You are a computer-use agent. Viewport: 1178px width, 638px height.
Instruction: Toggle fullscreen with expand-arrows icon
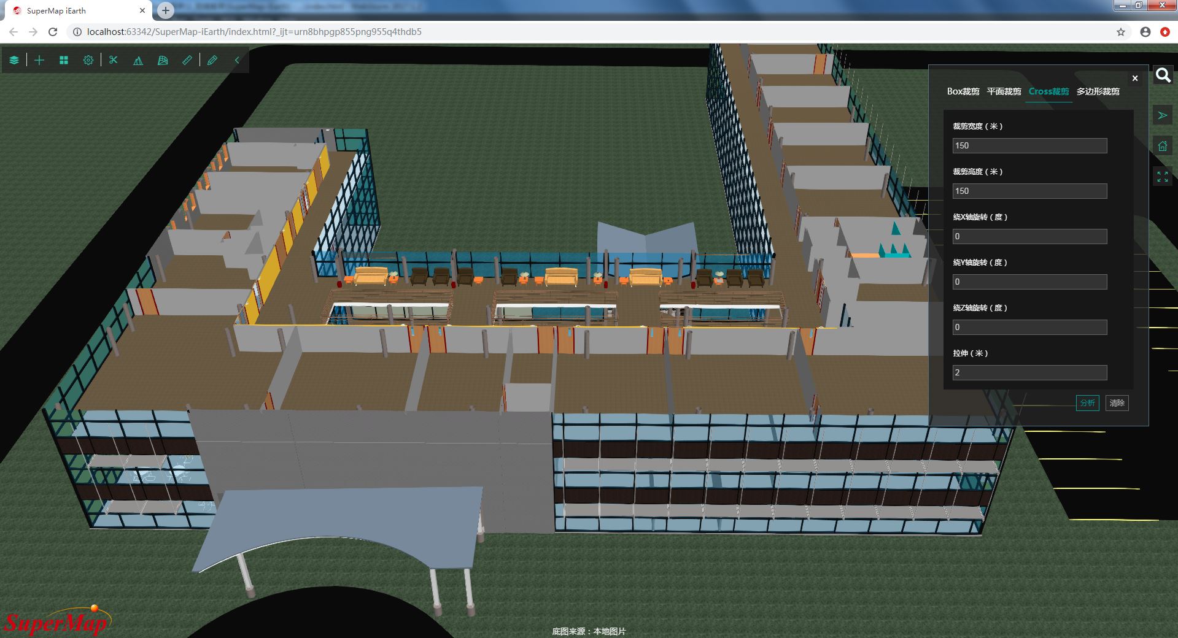click(1163, 177)
